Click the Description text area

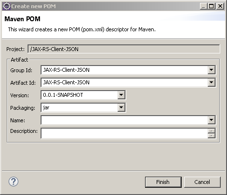[124, 133]
